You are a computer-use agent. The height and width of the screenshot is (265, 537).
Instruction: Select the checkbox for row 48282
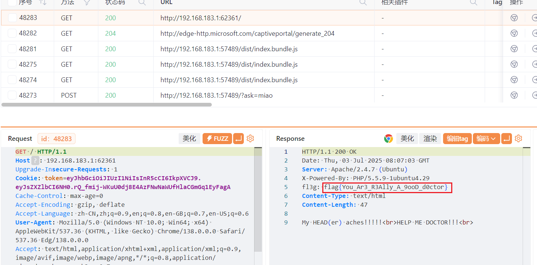12,33
